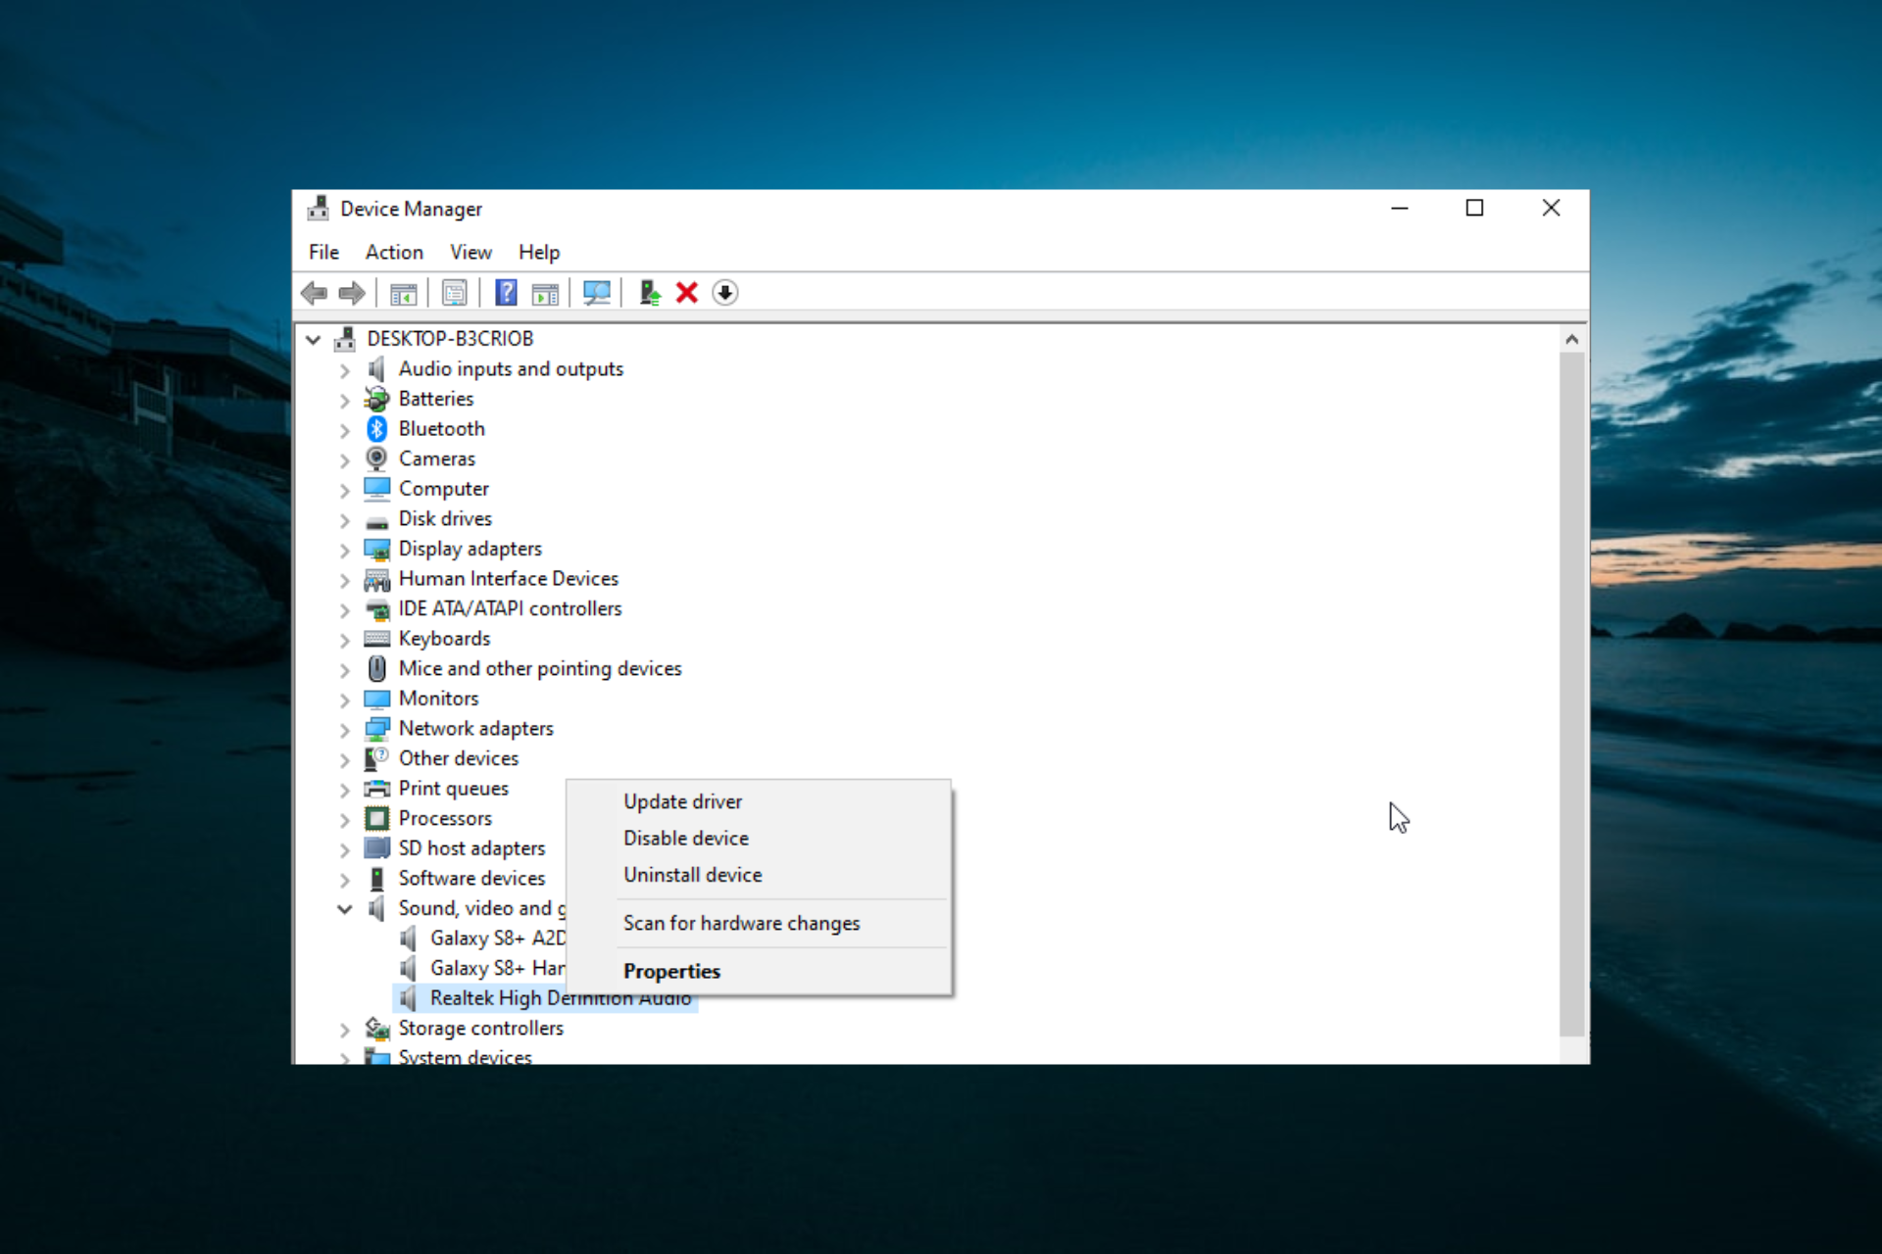Click the Forward arrow toolbar icon
The width and height of the screenshot is (1882, 1254).
point(352,293)
